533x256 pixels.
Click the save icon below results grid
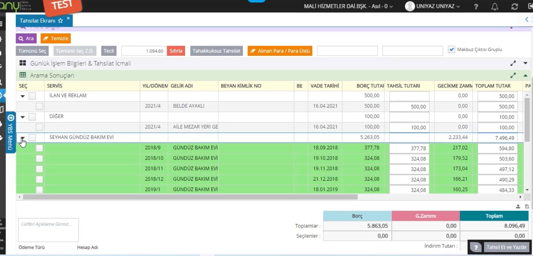[x=527, y=206]
